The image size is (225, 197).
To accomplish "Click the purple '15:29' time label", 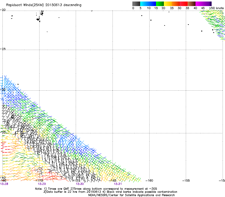I will pyautogui.click(x=42, y=184).
